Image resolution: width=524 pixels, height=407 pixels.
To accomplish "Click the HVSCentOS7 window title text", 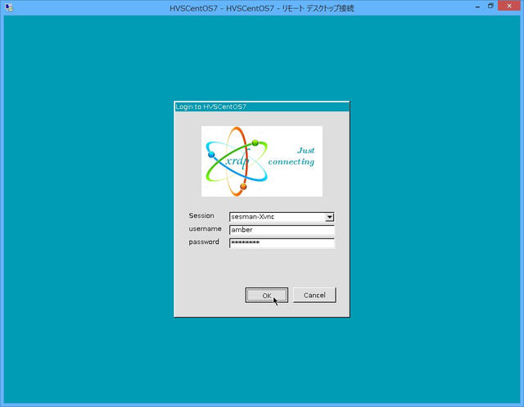I will [262, 7].
